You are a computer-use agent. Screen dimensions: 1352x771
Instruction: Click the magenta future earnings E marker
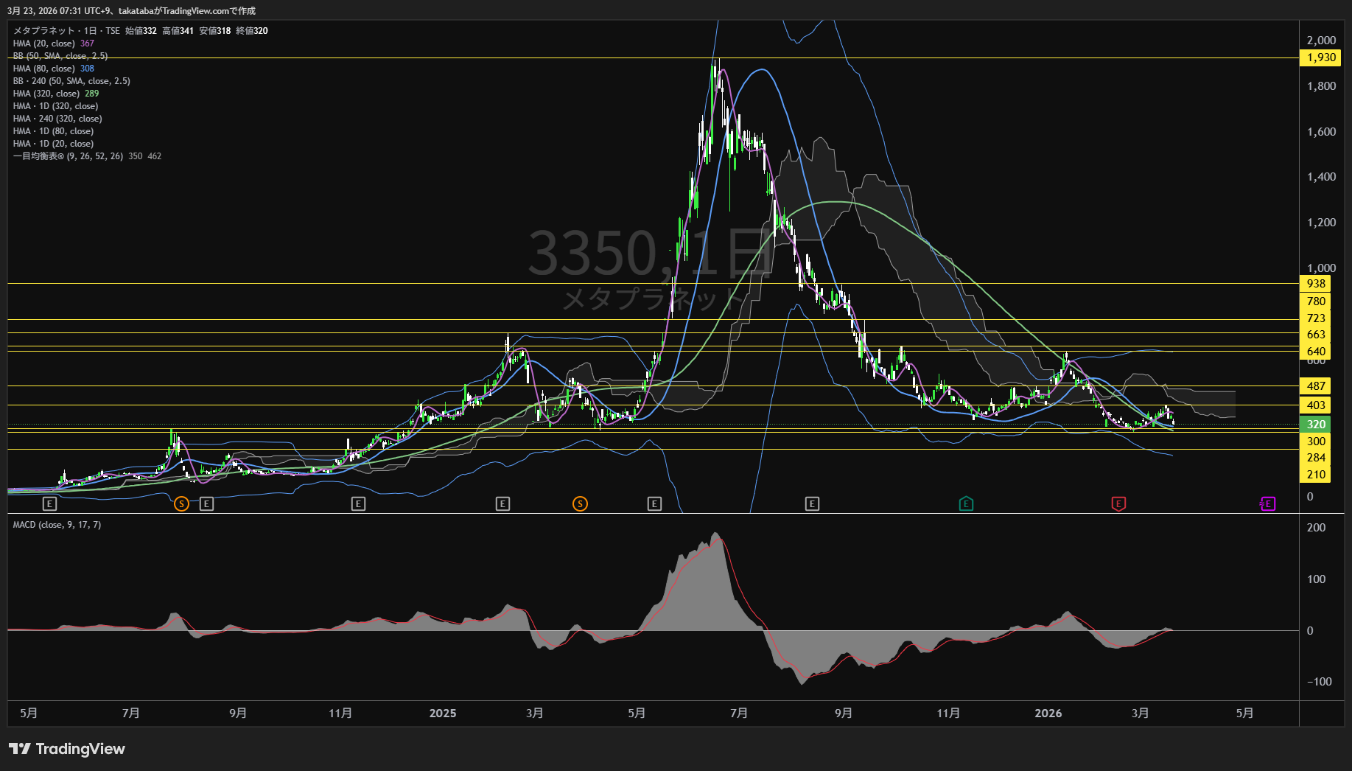(1267, 504)
